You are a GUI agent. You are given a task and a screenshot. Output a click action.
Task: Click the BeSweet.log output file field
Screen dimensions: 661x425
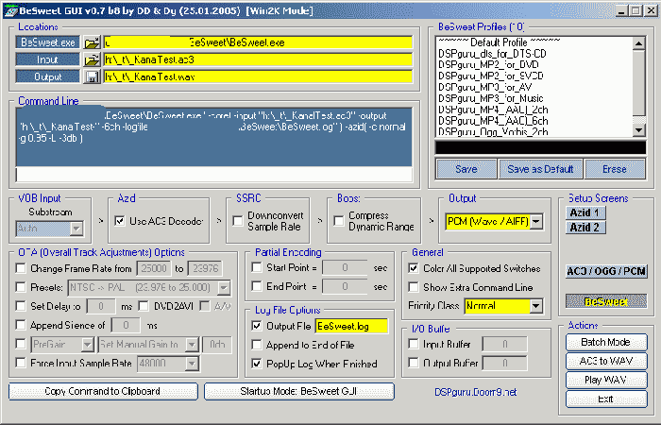point(353,325)
